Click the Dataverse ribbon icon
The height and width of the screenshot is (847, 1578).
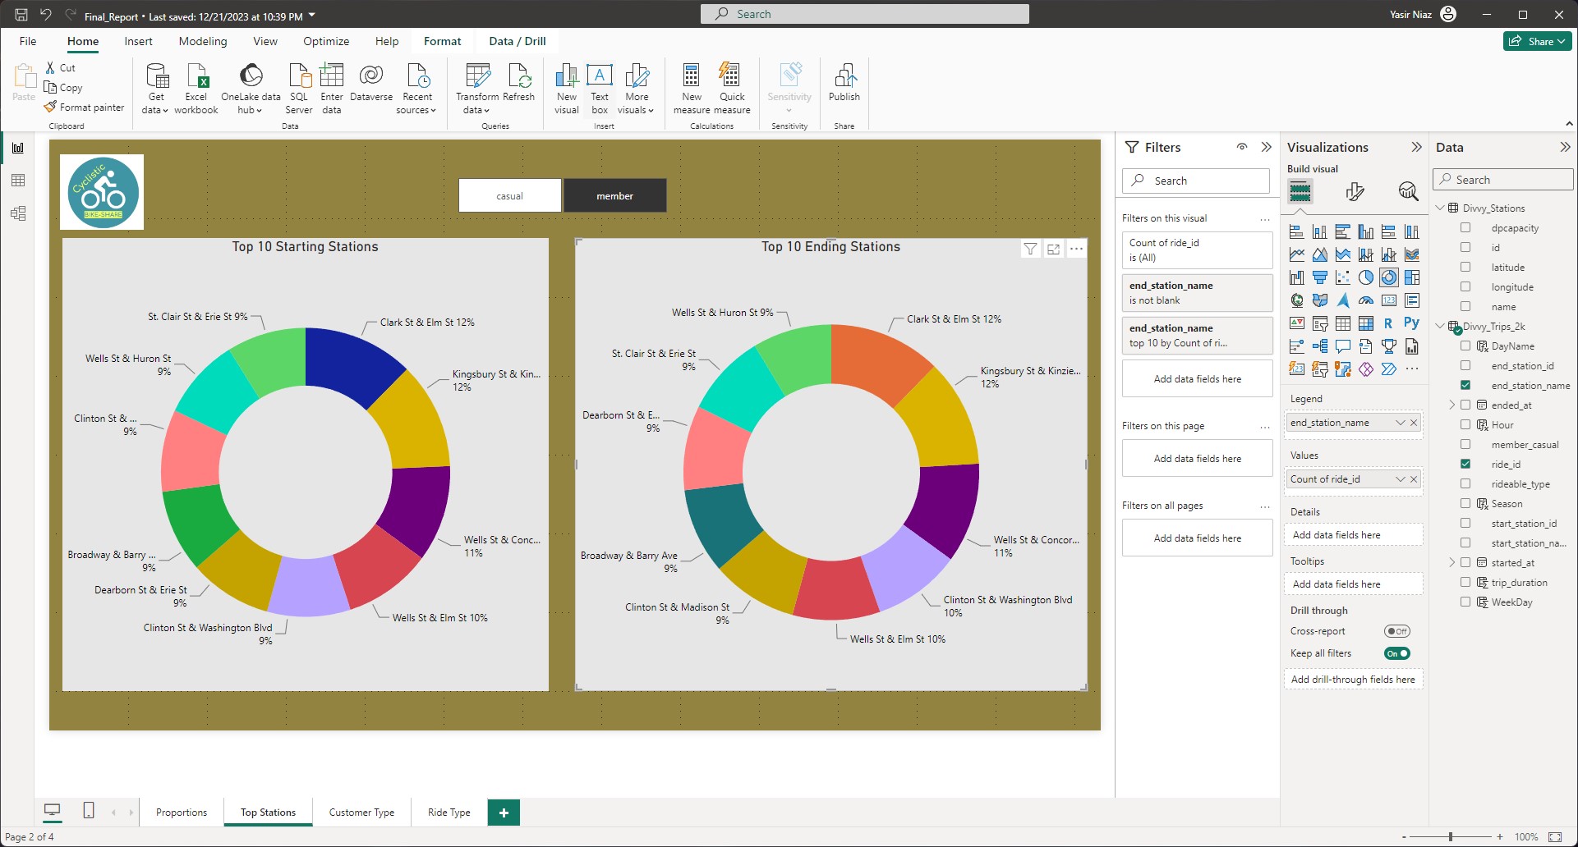coord(371,83)
